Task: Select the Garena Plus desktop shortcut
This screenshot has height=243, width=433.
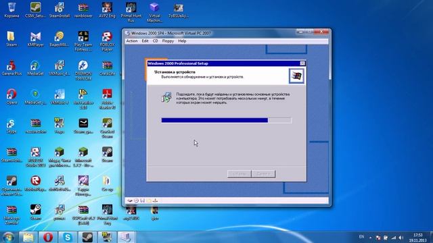Action: click(x=12, y=68)
